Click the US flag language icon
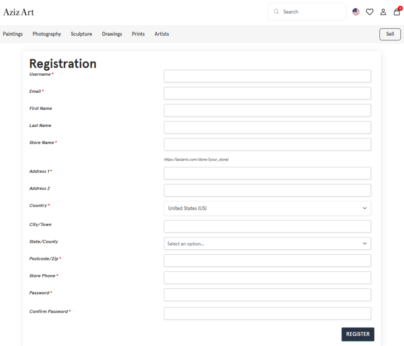Viewport: 404px width, 346px height. [356, 12]
